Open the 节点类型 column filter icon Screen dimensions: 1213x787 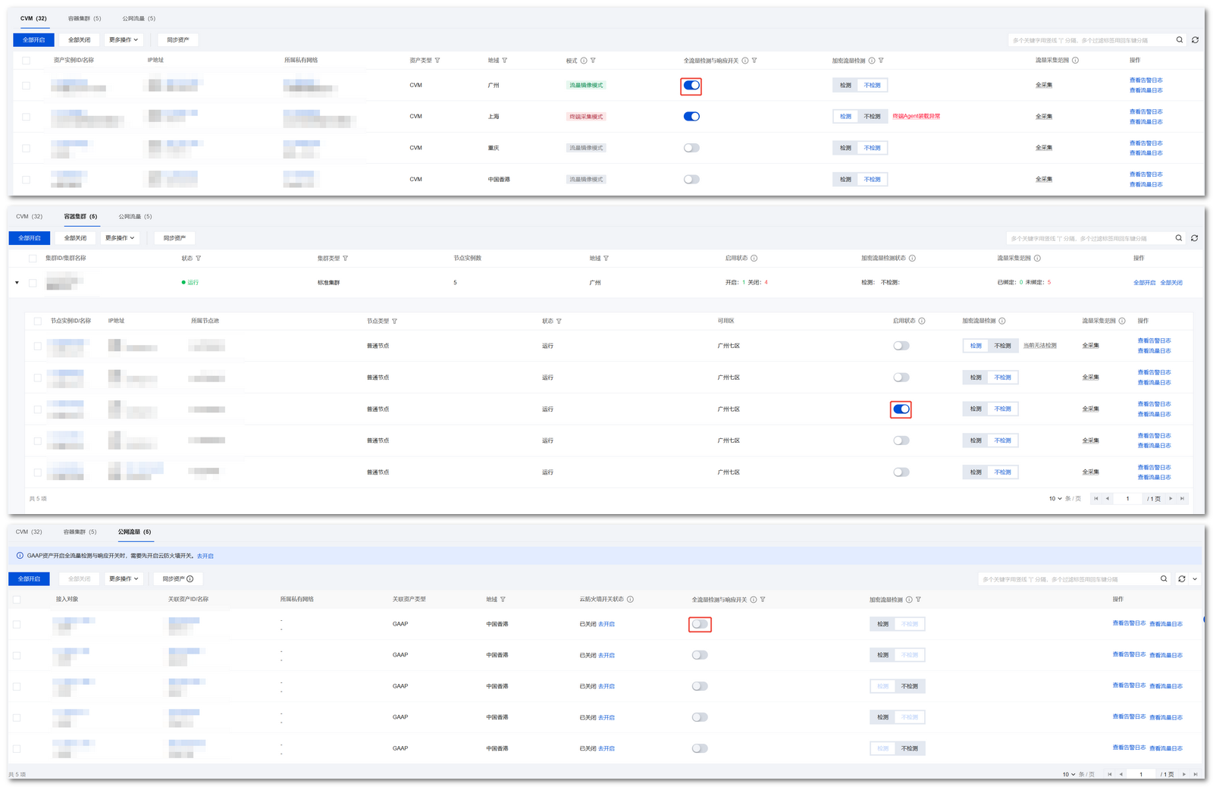click(395, 321)
